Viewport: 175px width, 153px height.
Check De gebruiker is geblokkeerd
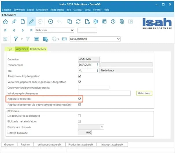[79, 116]
